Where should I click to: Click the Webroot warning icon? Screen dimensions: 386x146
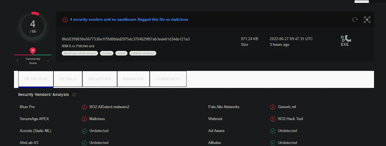[x=273, y=119]
